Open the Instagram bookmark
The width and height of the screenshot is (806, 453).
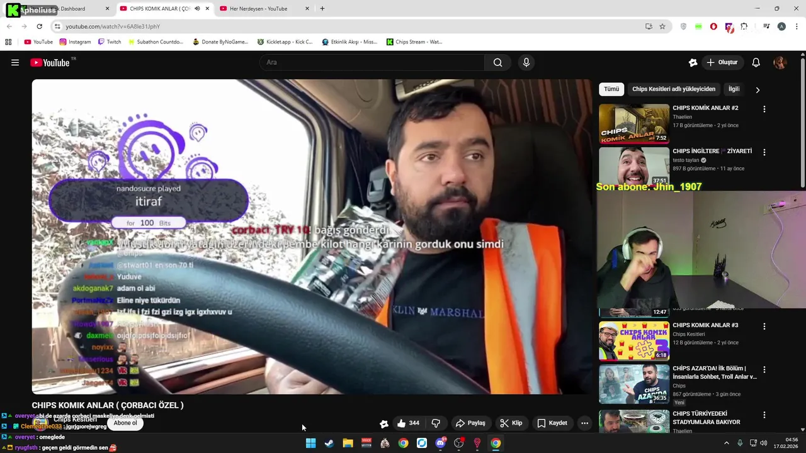[75, 42]
